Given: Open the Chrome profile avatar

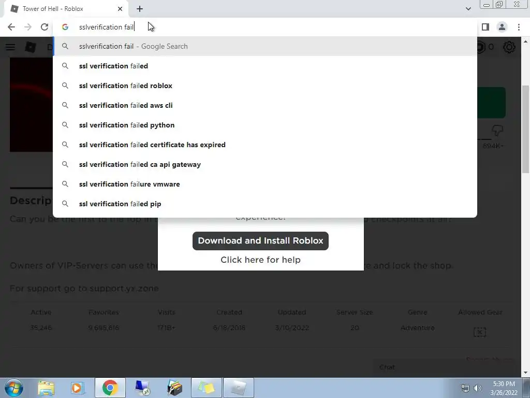Looking at the screenshot, I should coord(502,27).
